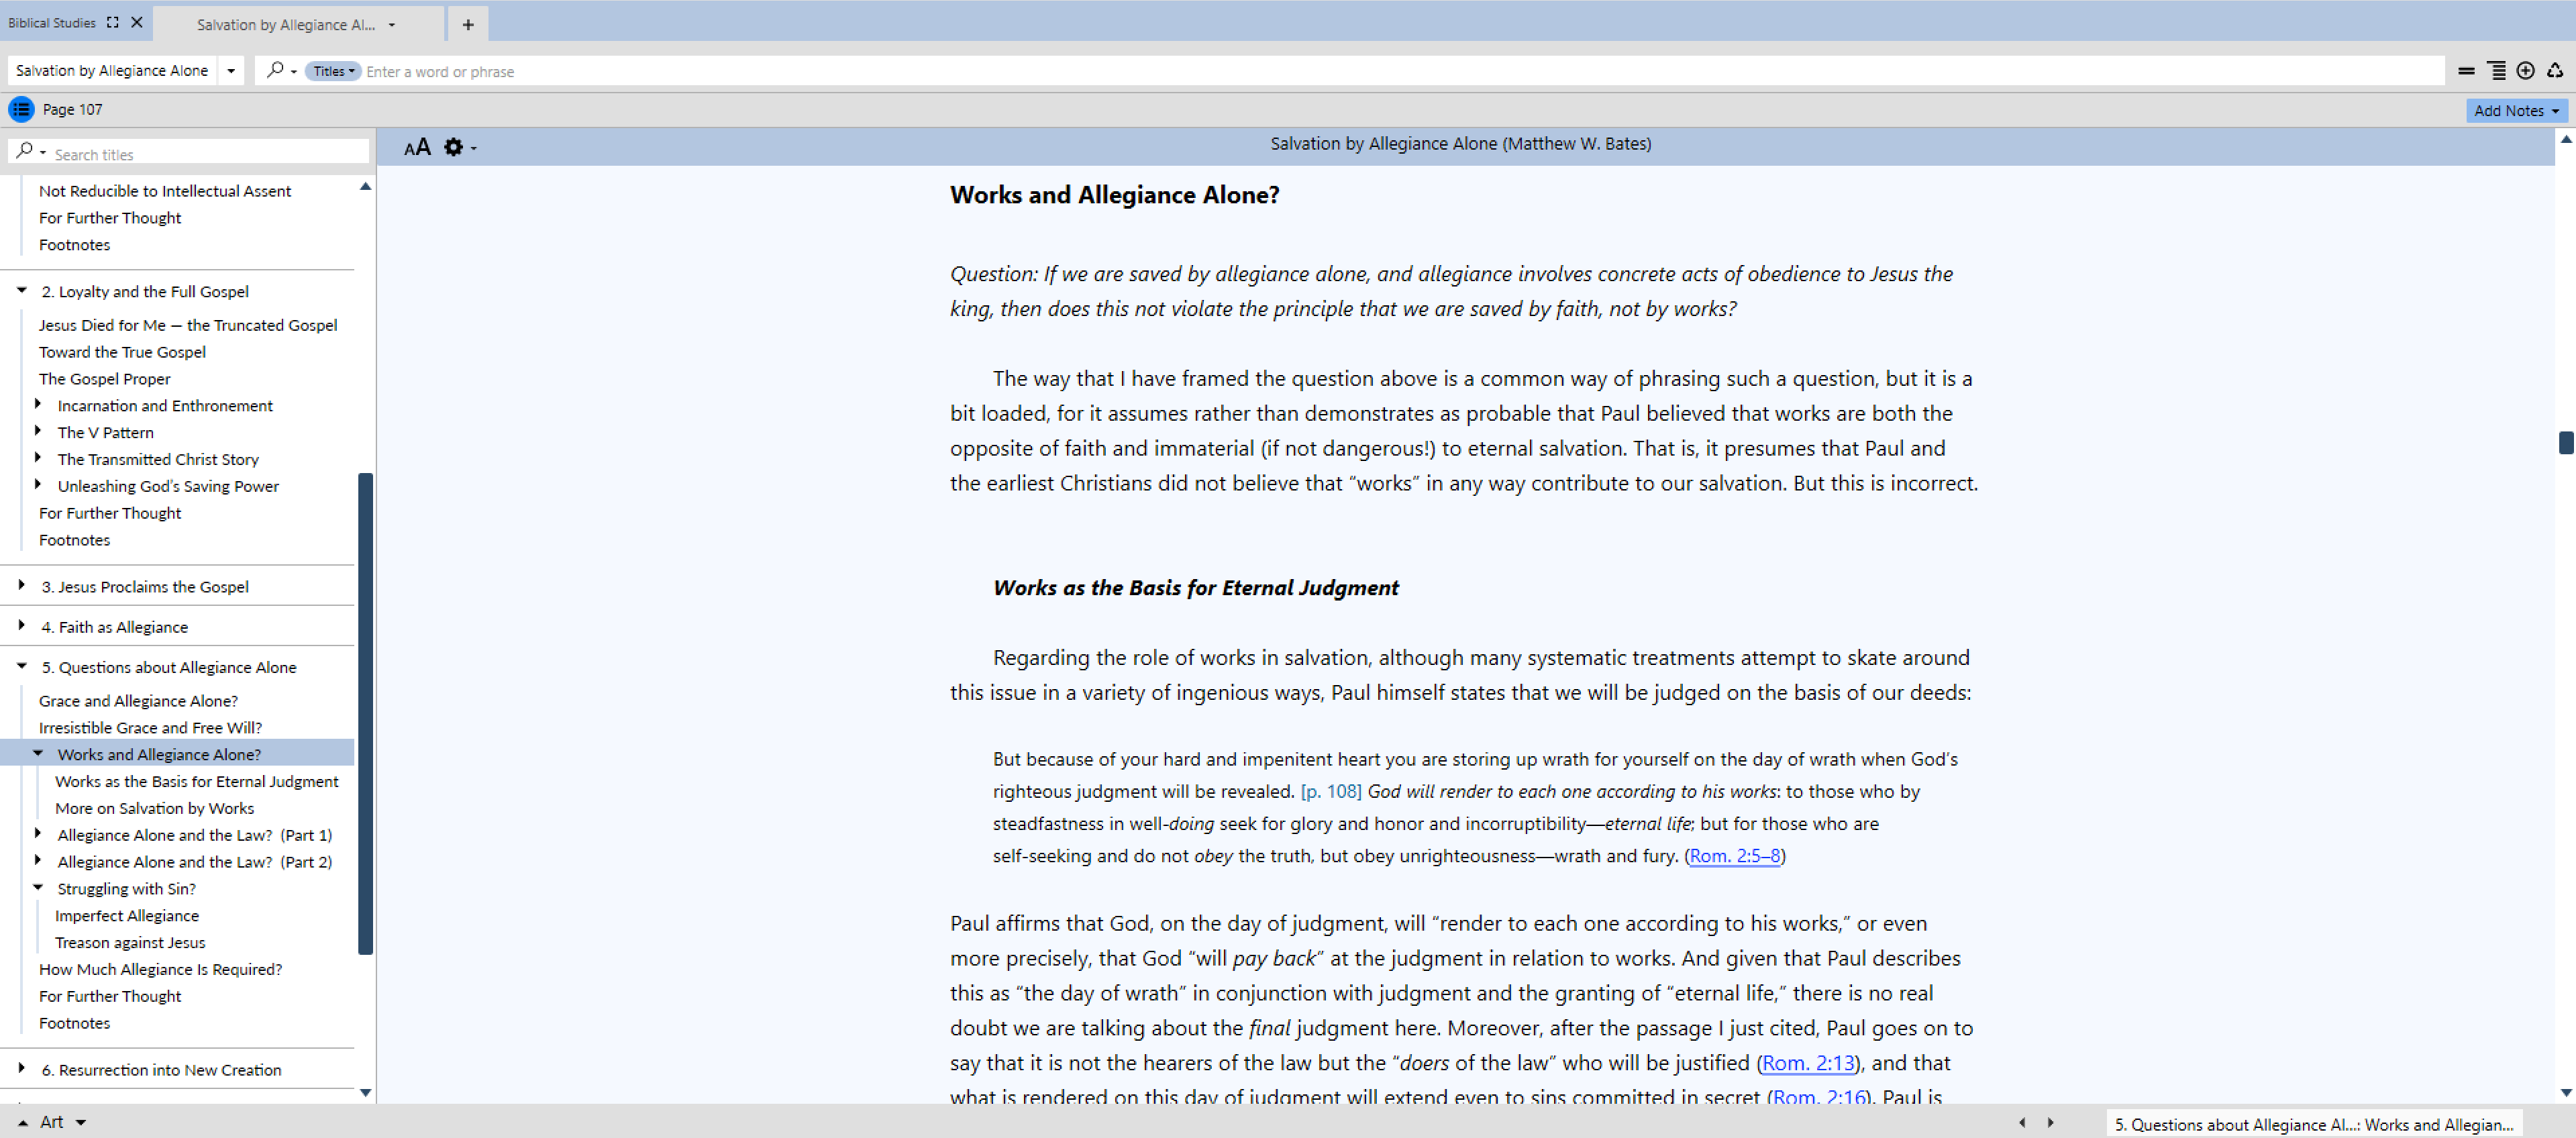Screen dimensions: 2576x1138
Task: Collapse Struggling with Sin? section
Action: (x=38, y=887)
